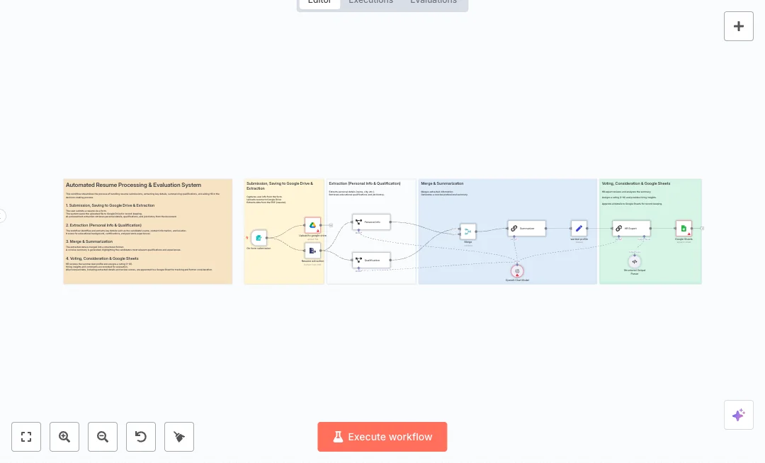Click the Personal Info extractor node
765x463 pixels.
coord(371,222)
